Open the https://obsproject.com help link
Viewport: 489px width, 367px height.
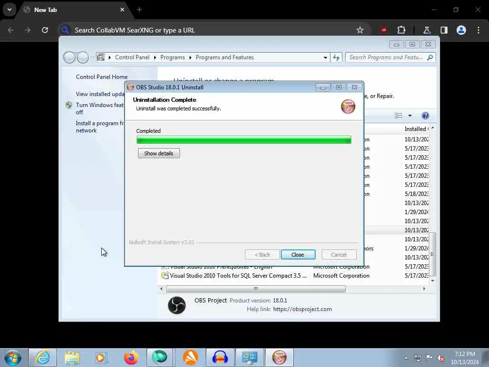(x=302, y=309)
